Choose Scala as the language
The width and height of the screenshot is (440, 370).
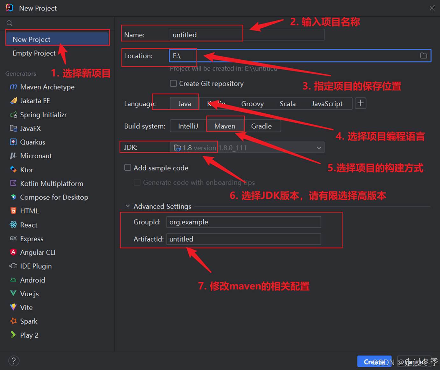(288, 104)
